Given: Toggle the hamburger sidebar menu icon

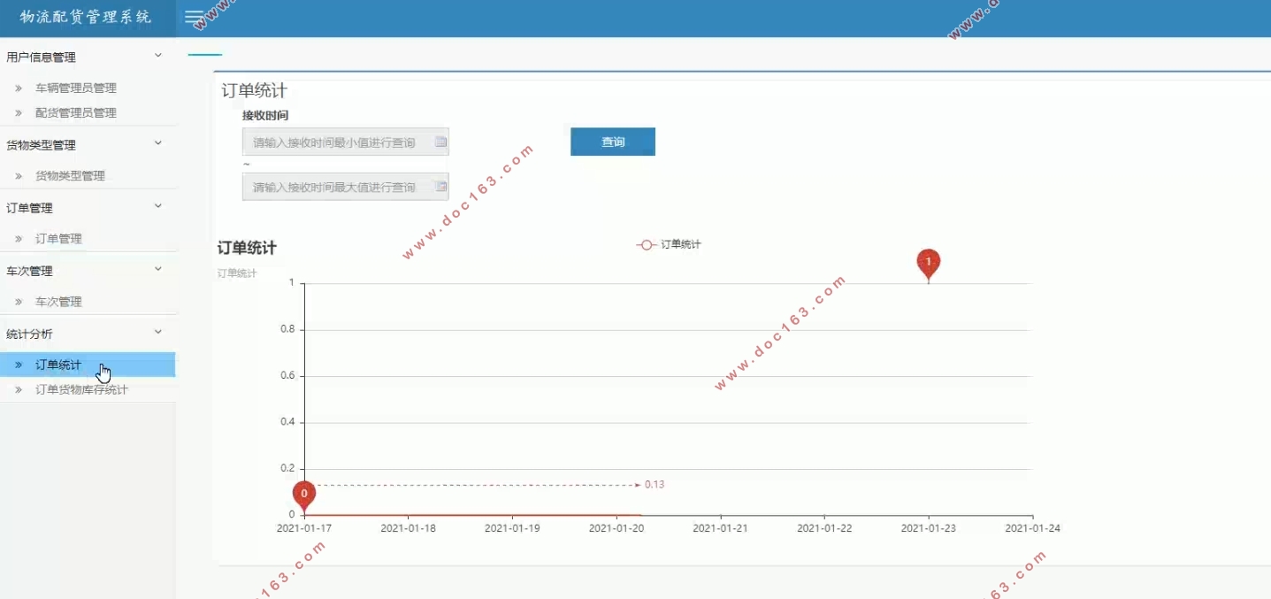Looking at the screenshot, I should (194, 18).
